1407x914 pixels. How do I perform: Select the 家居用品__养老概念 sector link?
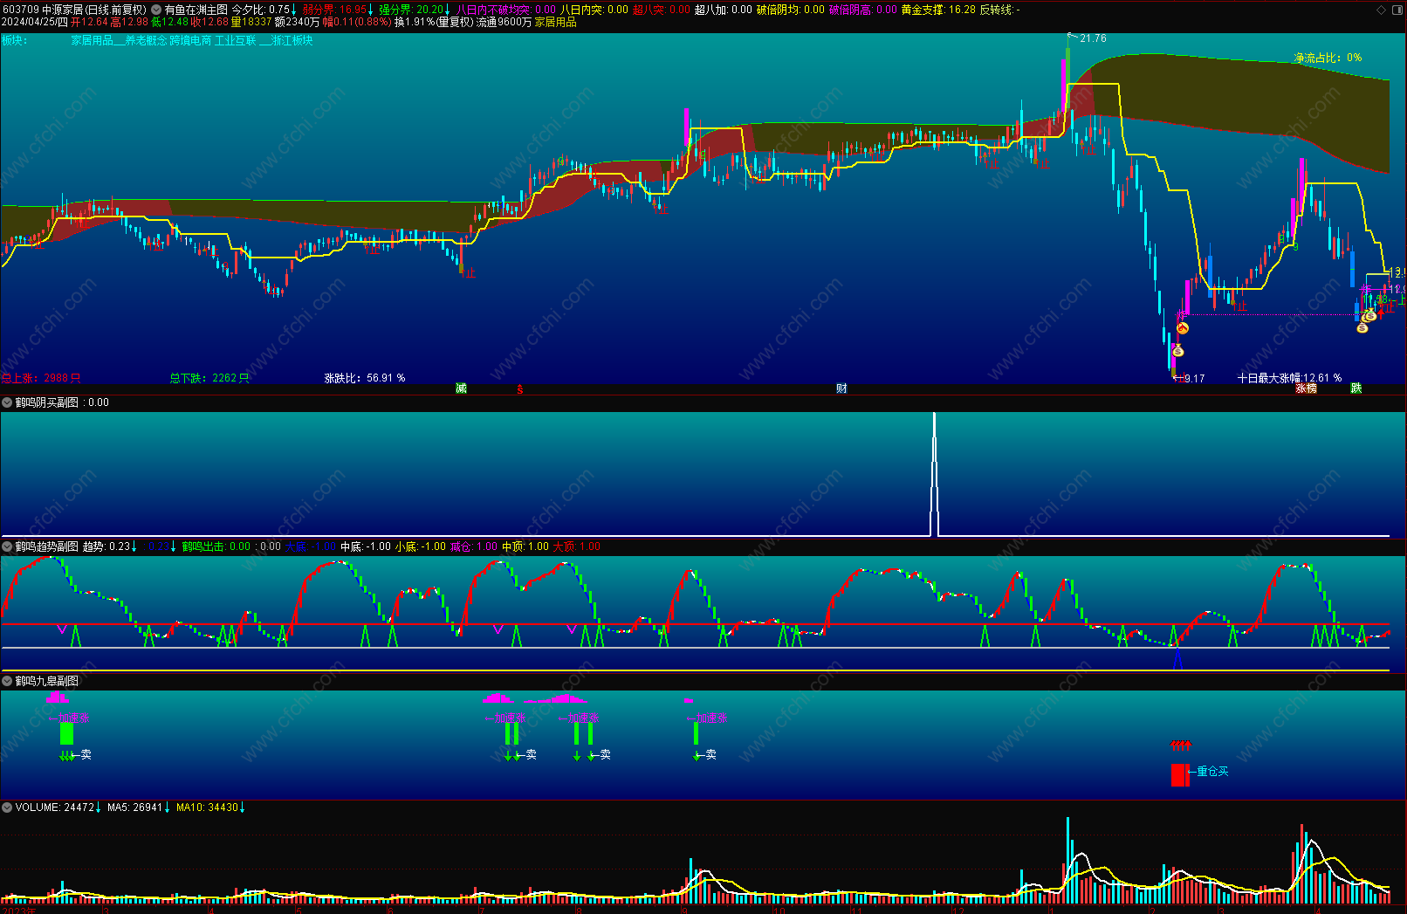119,40
